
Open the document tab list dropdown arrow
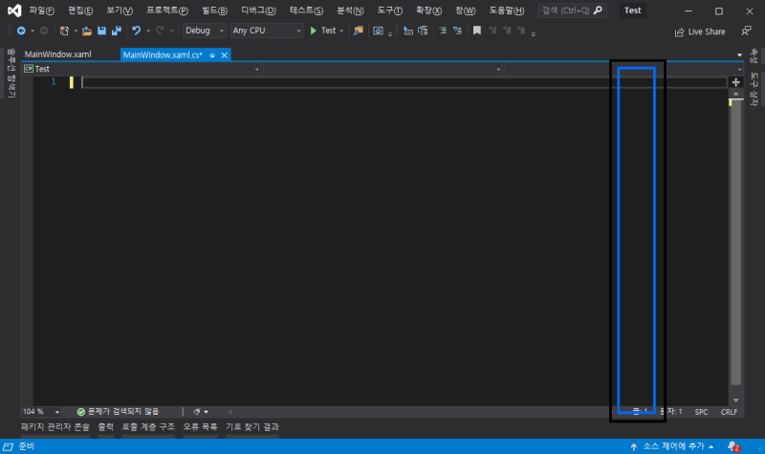click(x=739, y=55)
